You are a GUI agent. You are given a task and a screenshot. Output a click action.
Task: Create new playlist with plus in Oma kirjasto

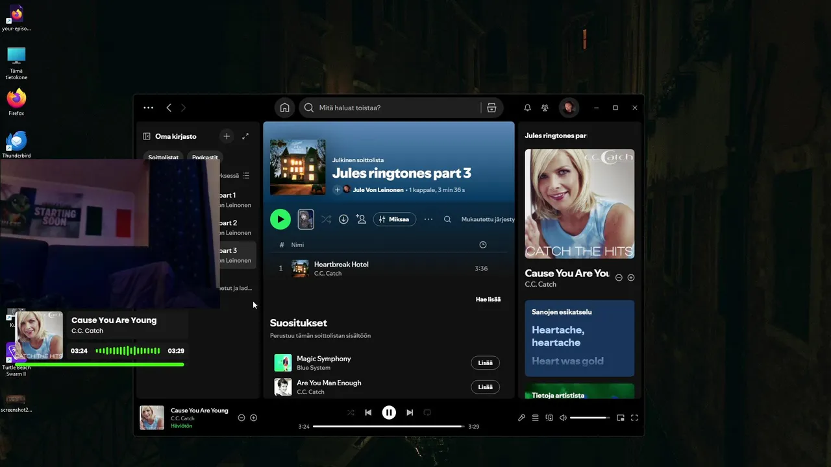pyautogui.click(x=227, y=136)
